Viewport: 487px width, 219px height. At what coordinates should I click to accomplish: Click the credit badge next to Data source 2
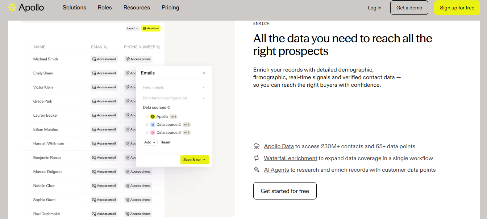pos(187,125)
